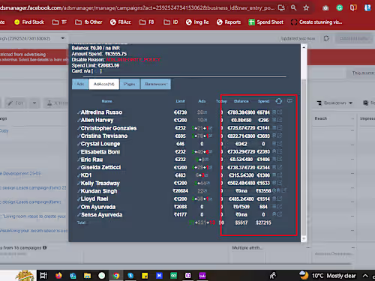Click the install app icon in address bar
375x281 pixels.
coord(281,7)
